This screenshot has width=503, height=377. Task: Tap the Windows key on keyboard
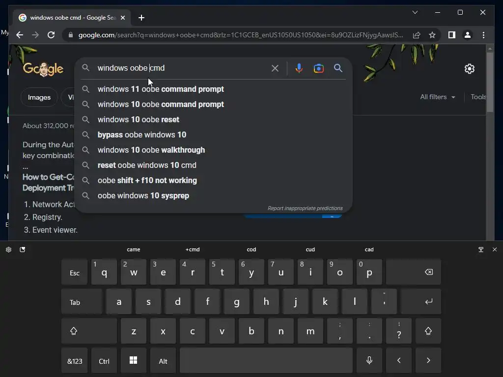134,360
